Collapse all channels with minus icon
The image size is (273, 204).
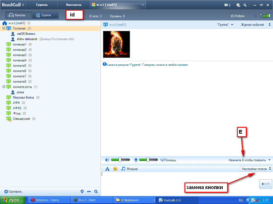pos(89,192)
